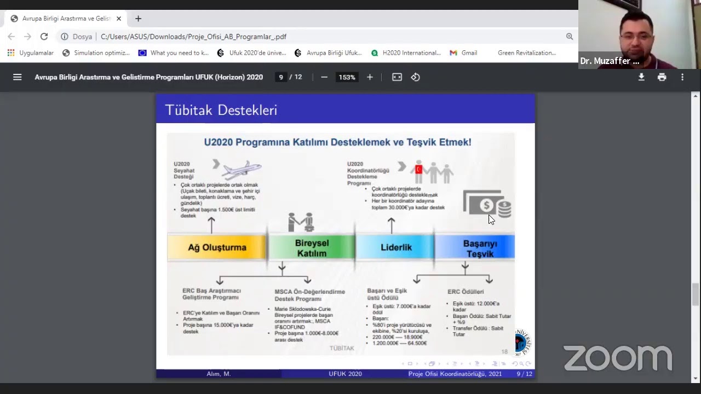Go back to previous browser page
Image resolution: width=701 pixels, height=394 pixels.
pos(12,37)
